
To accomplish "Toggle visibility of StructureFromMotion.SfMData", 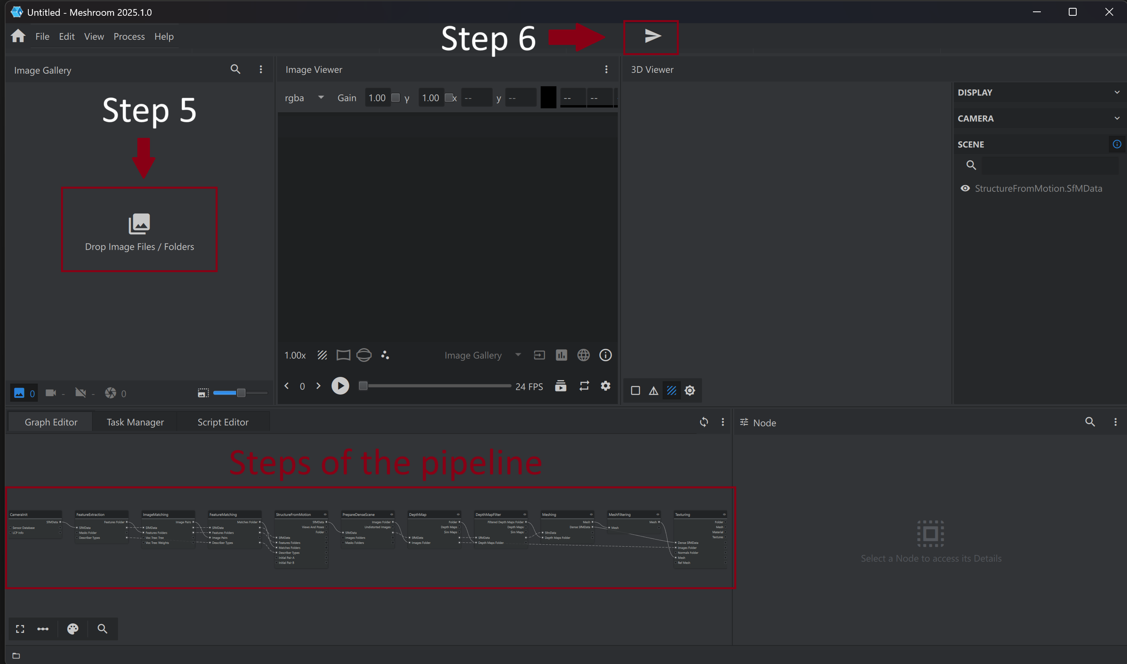I will 965,189.
